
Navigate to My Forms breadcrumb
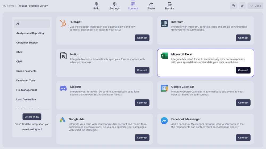click(8, 6)
